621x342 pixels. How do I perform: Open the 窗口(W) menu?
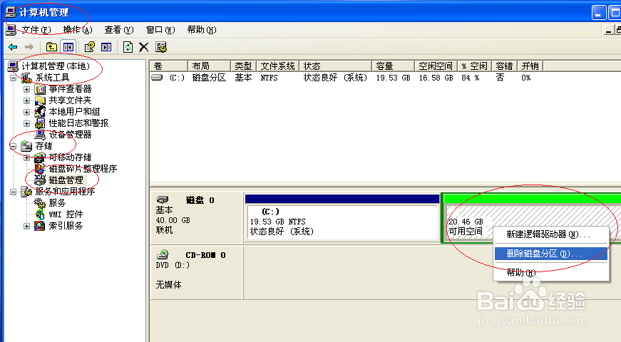(x=160, y=30)
